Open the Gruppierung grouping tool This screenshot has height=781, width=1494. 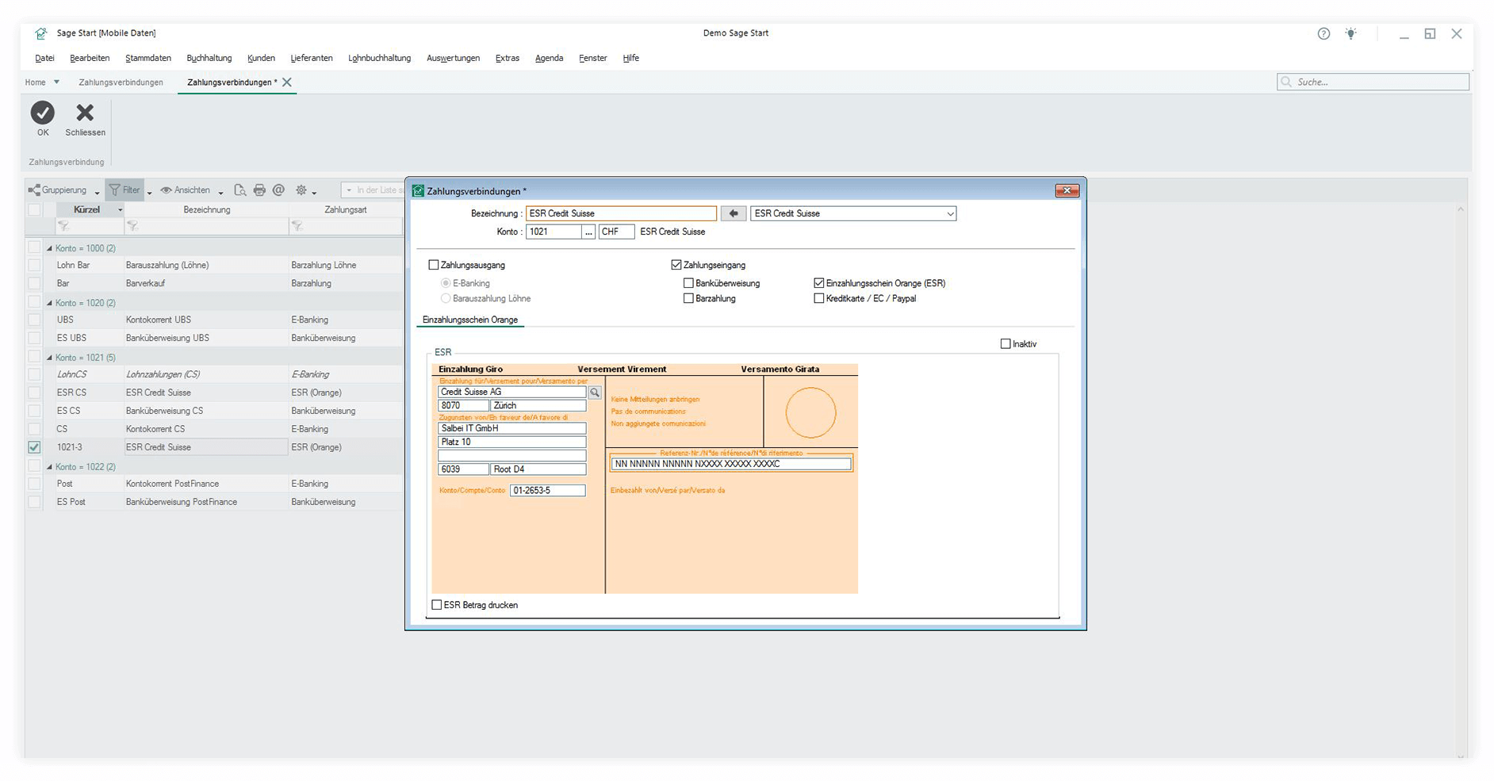(x=58, y=190)
